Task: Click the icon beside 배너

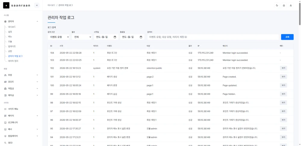Action: click(x=5, y=129)
